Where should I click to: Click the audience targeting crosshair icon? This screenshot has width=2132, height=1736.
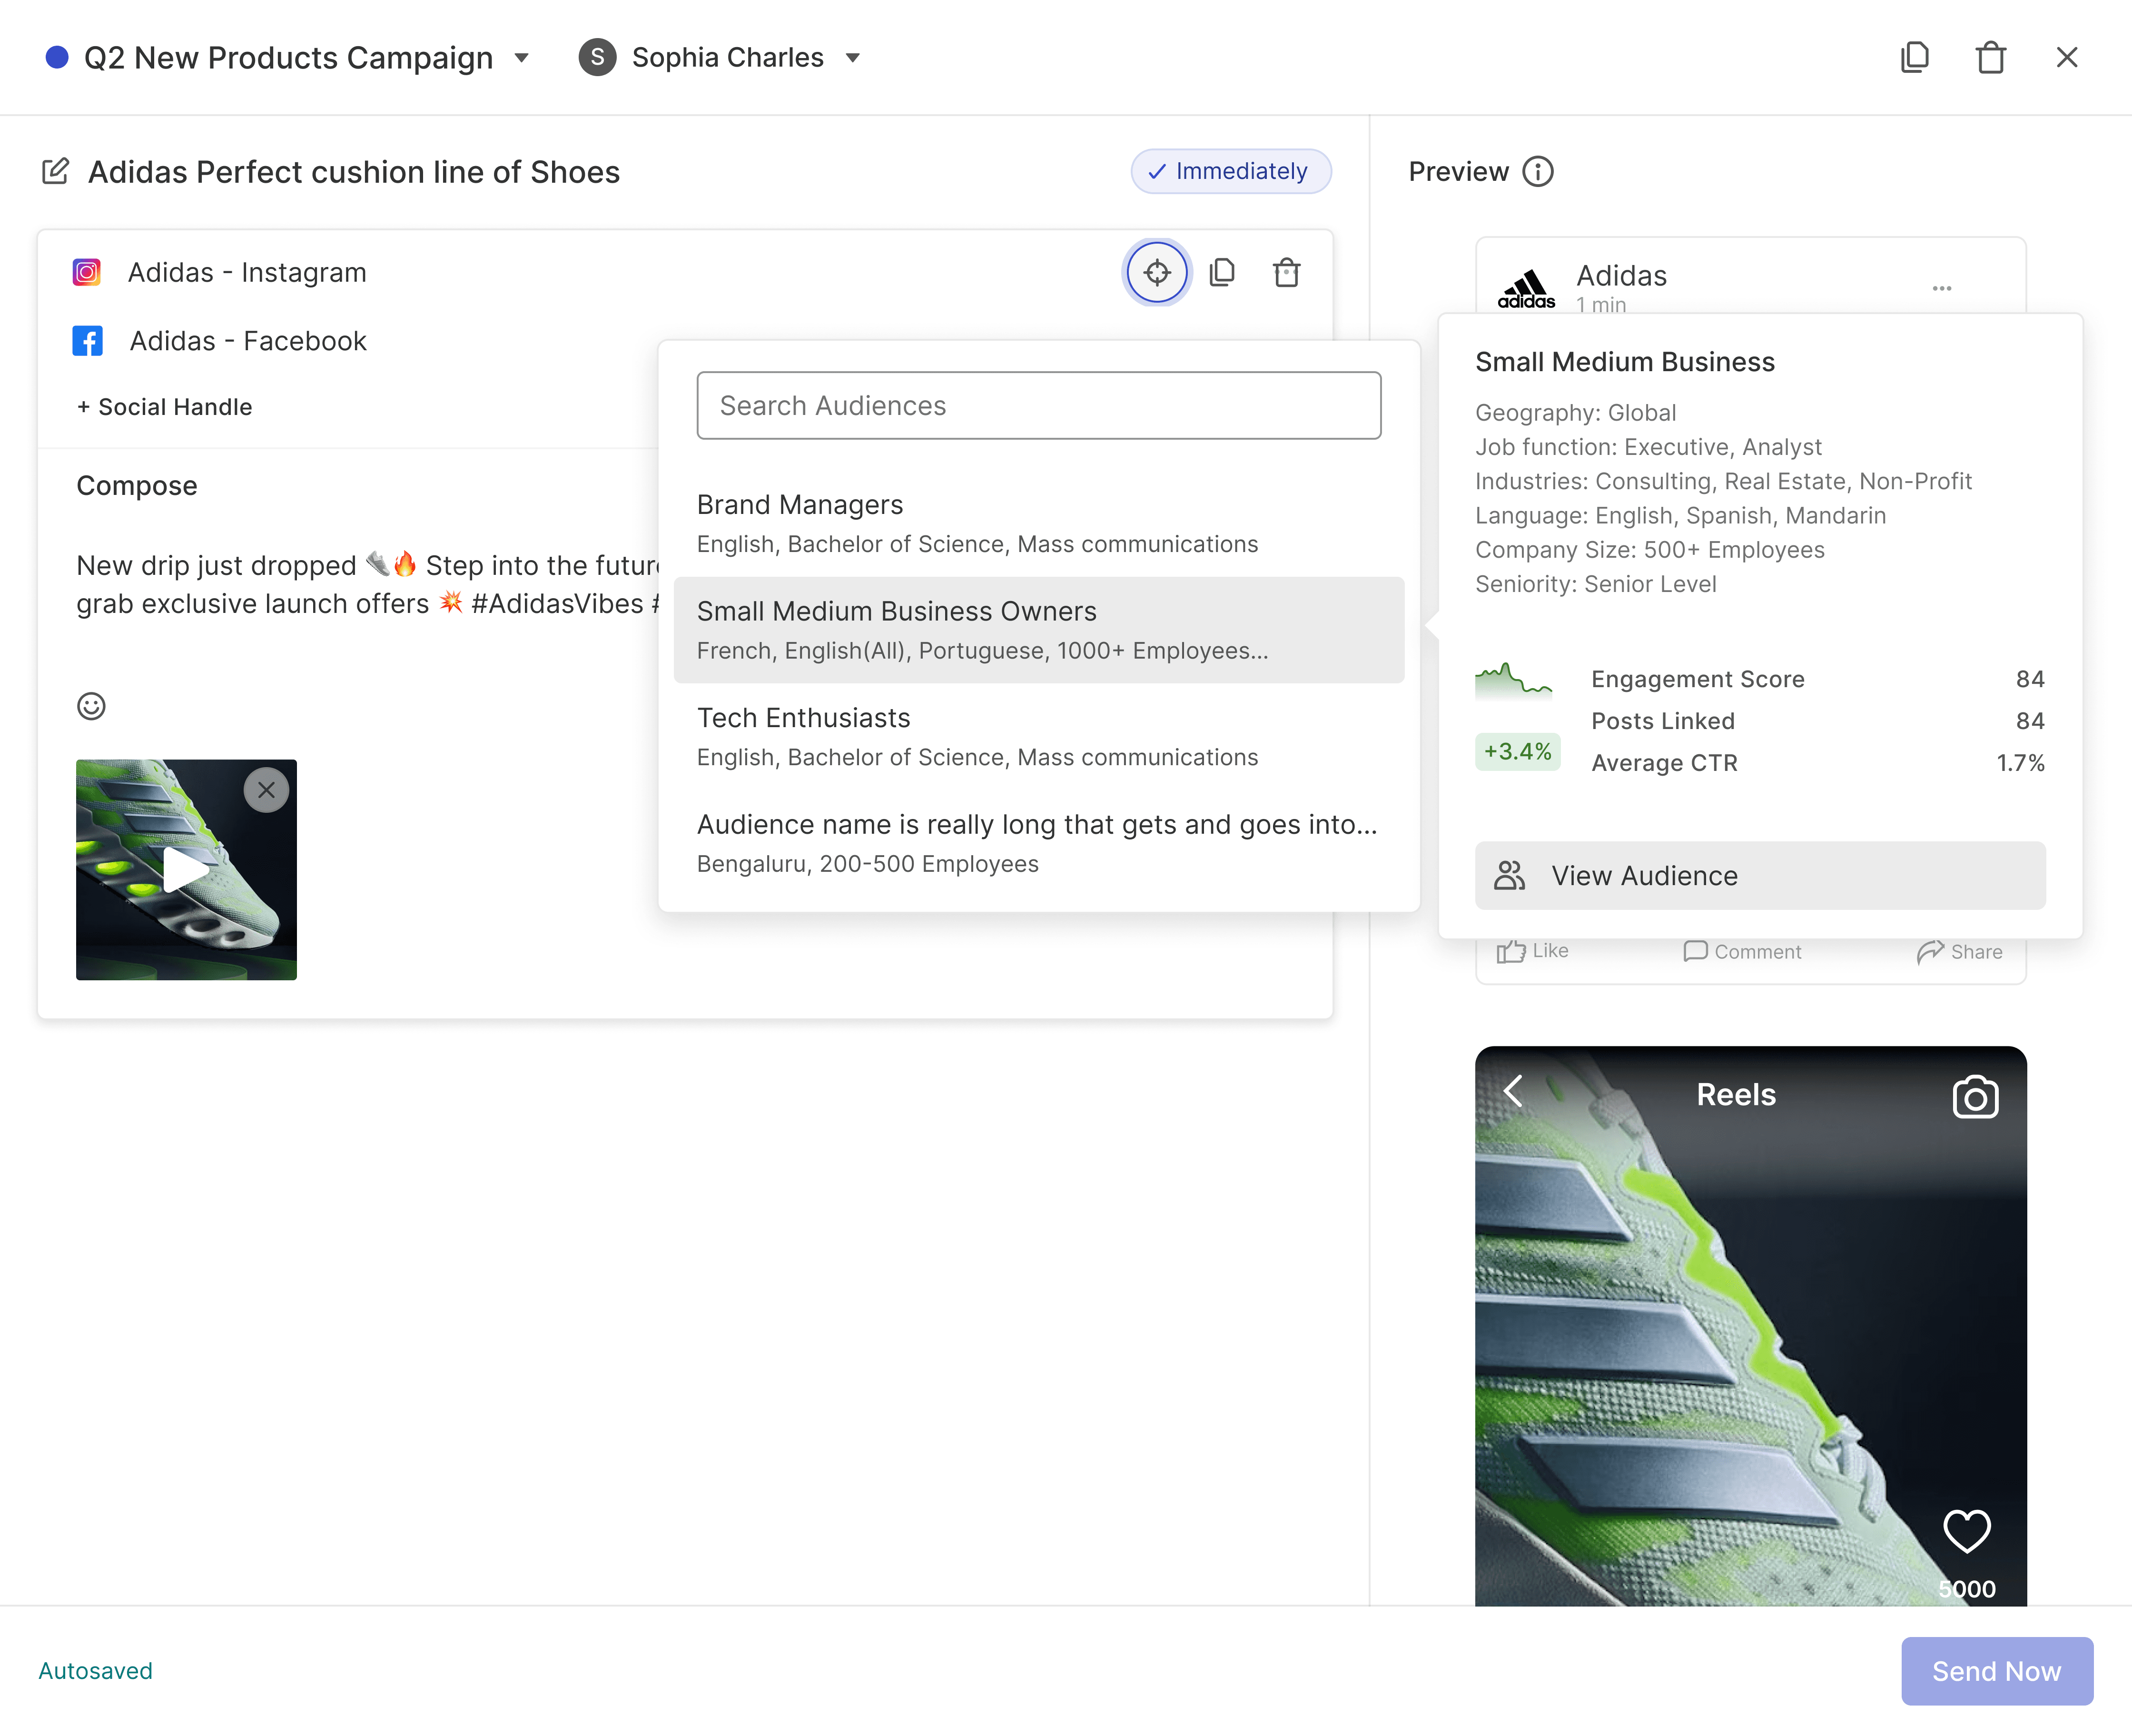1157,272
